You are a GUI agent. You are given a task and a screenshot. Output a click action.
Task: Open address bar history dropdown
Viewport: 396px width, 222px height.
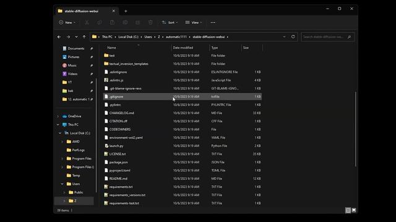click(285, 37)
